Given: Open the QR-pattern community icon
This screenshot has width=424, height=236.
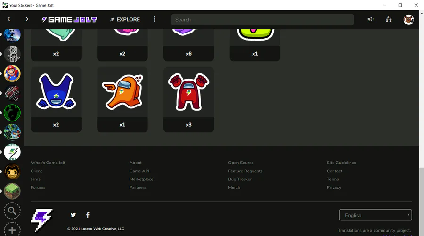Looking at the screenshot, I should click(x=12, y=54).
